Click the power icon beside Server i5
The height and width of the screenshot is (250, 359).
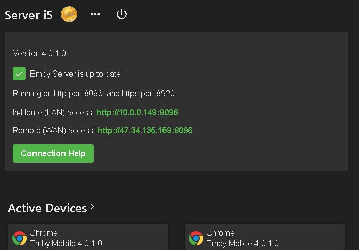(122, 14)
